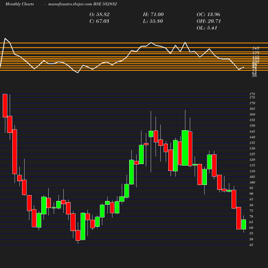Click the 50 price axis label

[251, 239]
